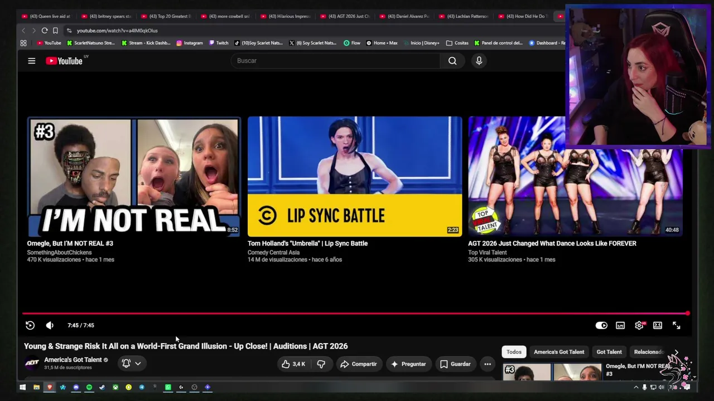Expand the notification bell dropdown

tap(132, 364)
